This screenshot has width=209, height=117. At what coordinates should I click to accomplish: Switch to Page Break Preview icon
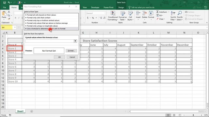tap(180, 115)
